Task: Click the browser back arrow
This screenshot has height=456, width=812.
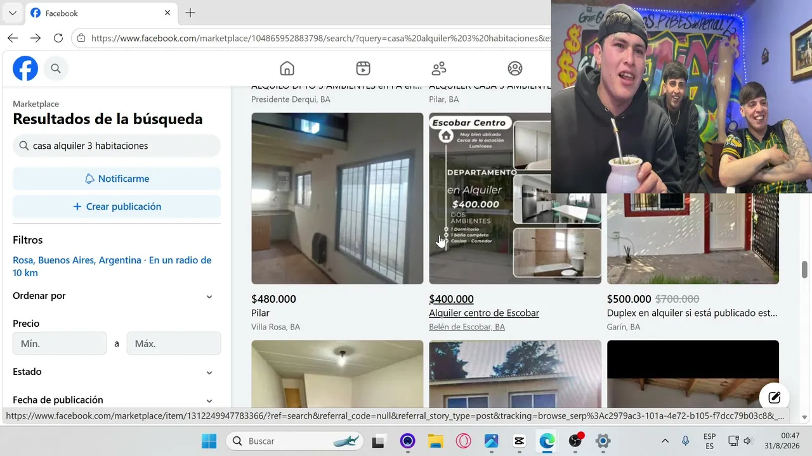Action: tap(13, 38)
